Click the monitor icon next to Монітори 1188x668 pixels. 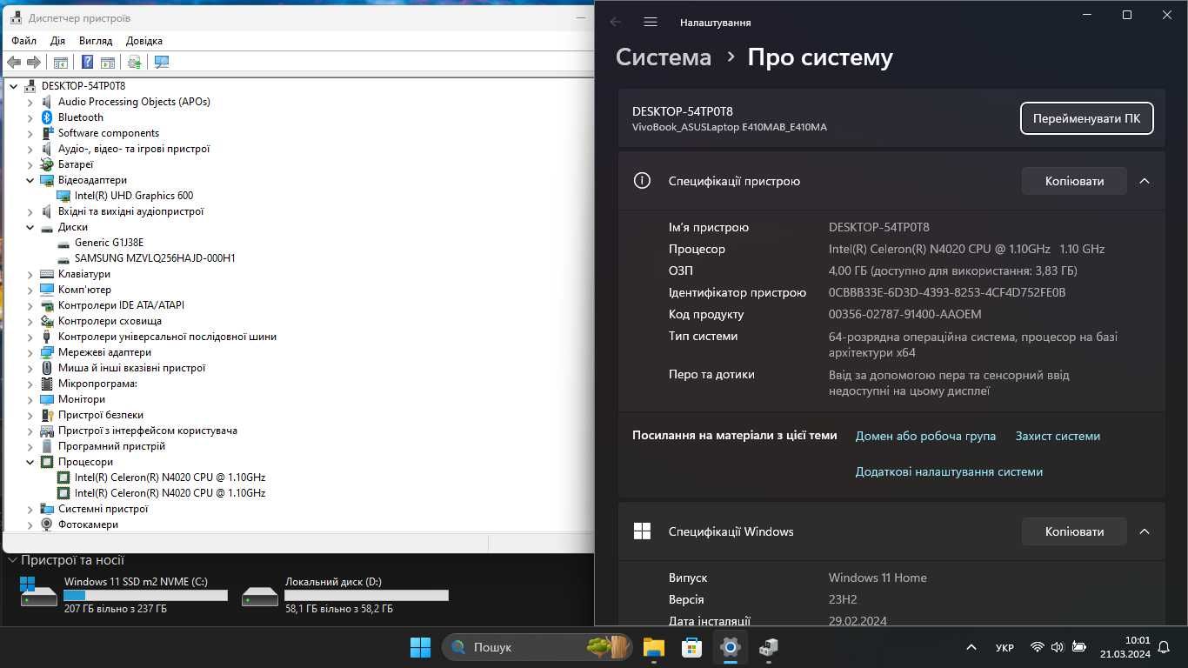(x=47, y=399)
